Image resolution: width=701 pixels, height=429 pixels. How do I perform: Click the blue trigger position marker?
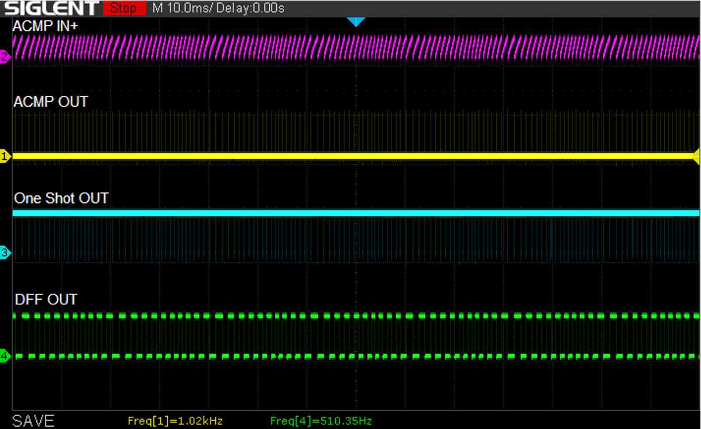point(356,22)
